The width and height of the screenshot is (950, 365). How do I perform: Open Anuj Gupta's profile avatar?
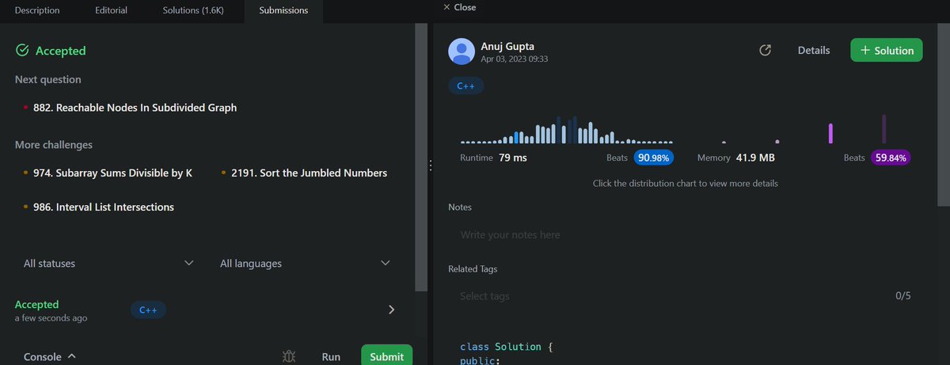462,51
